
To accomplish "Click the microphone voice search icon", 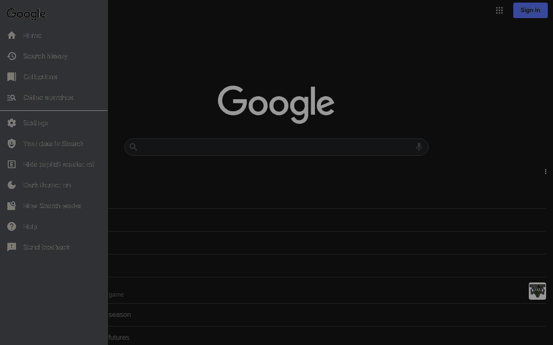I will (x=419, y=147).
